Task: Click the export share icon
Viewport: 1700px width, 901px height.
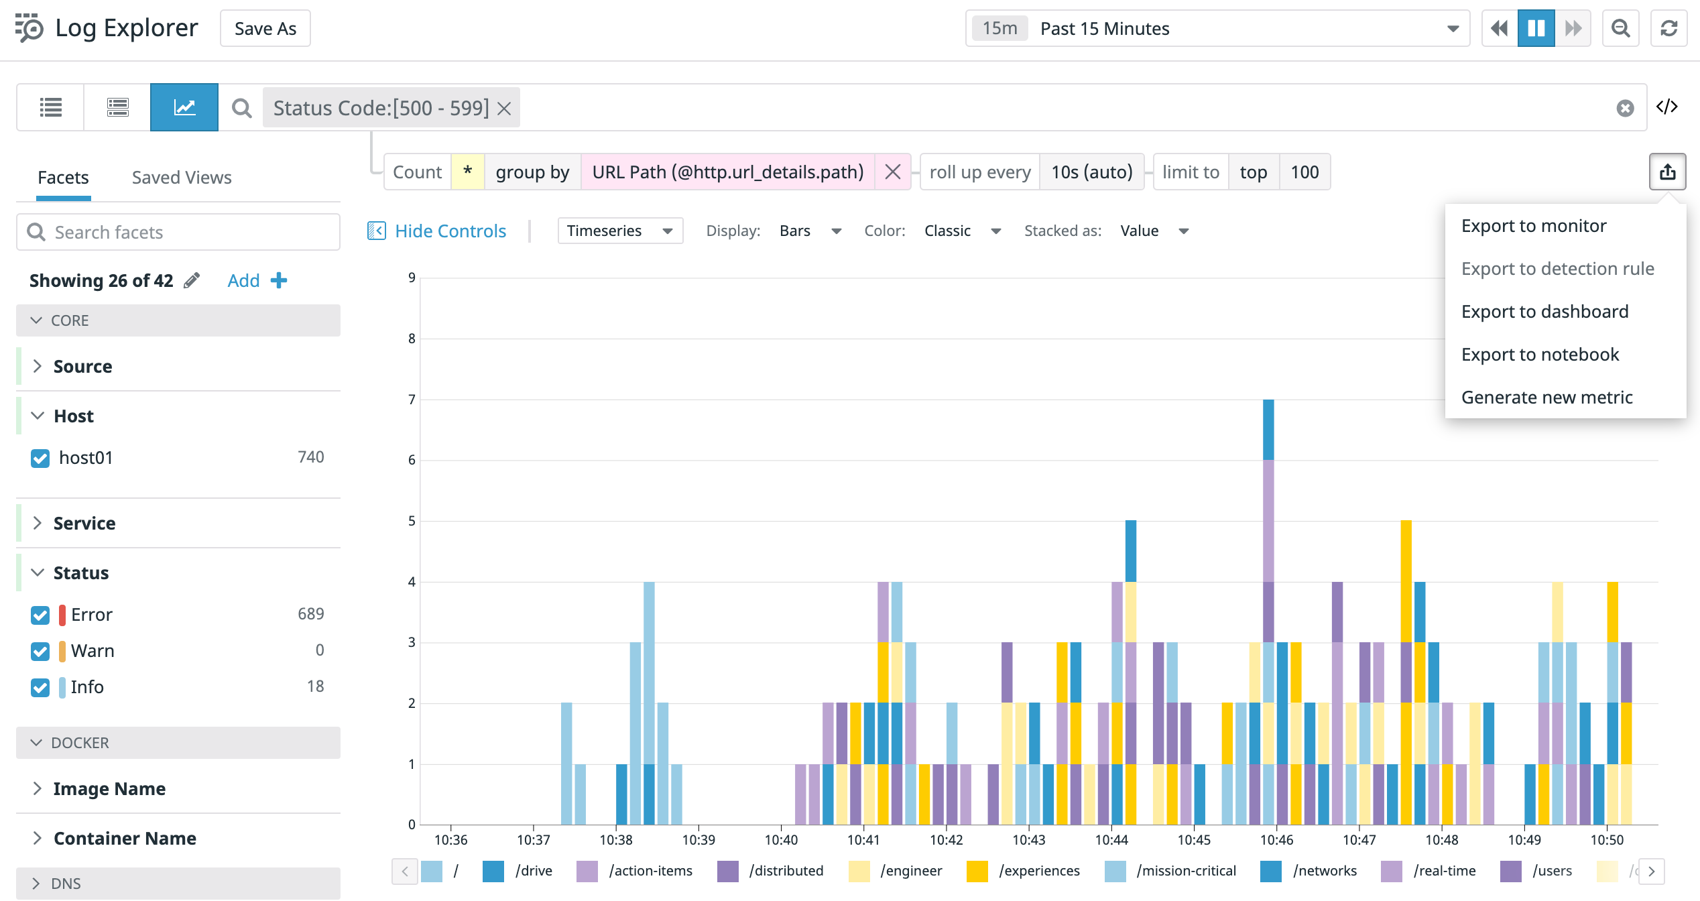Action: coord(1667,172)
